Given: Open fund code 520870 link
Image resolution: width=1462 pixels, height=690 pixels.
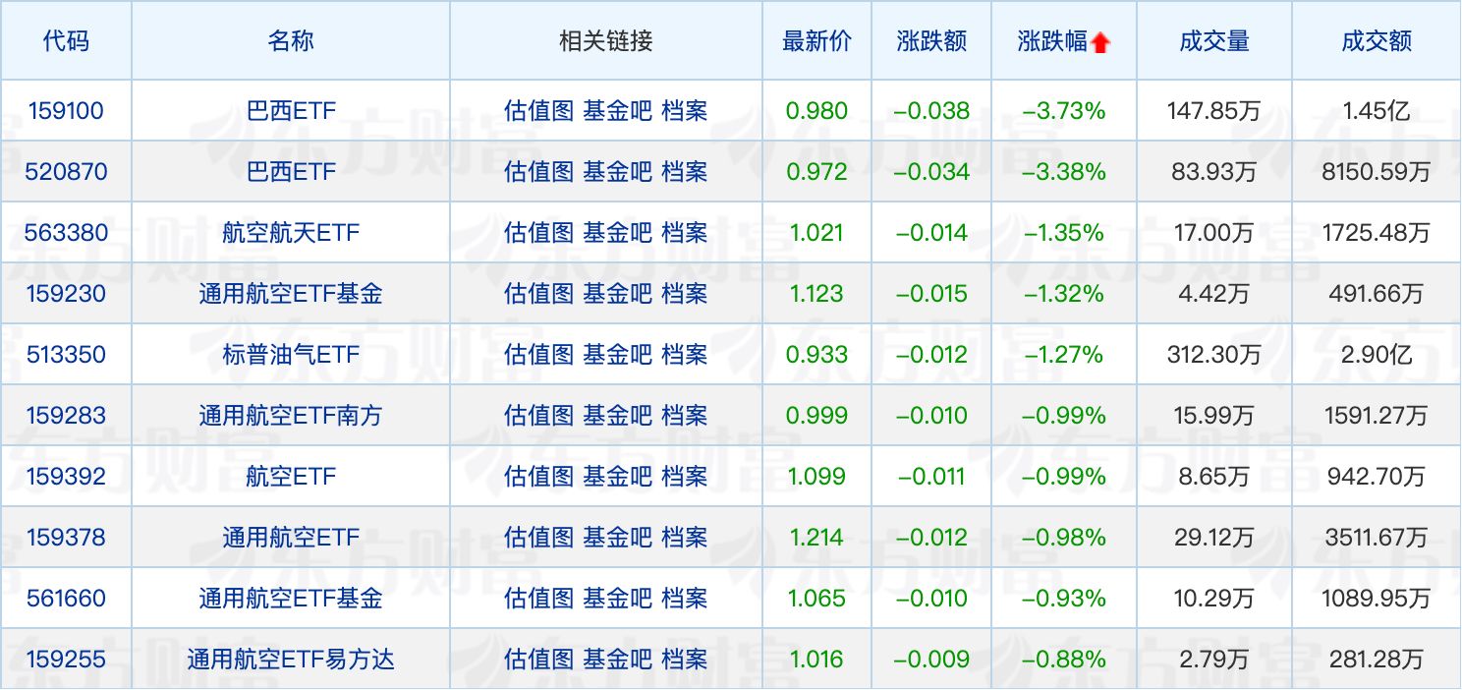Looking at the screenshot, I should 66,172.
